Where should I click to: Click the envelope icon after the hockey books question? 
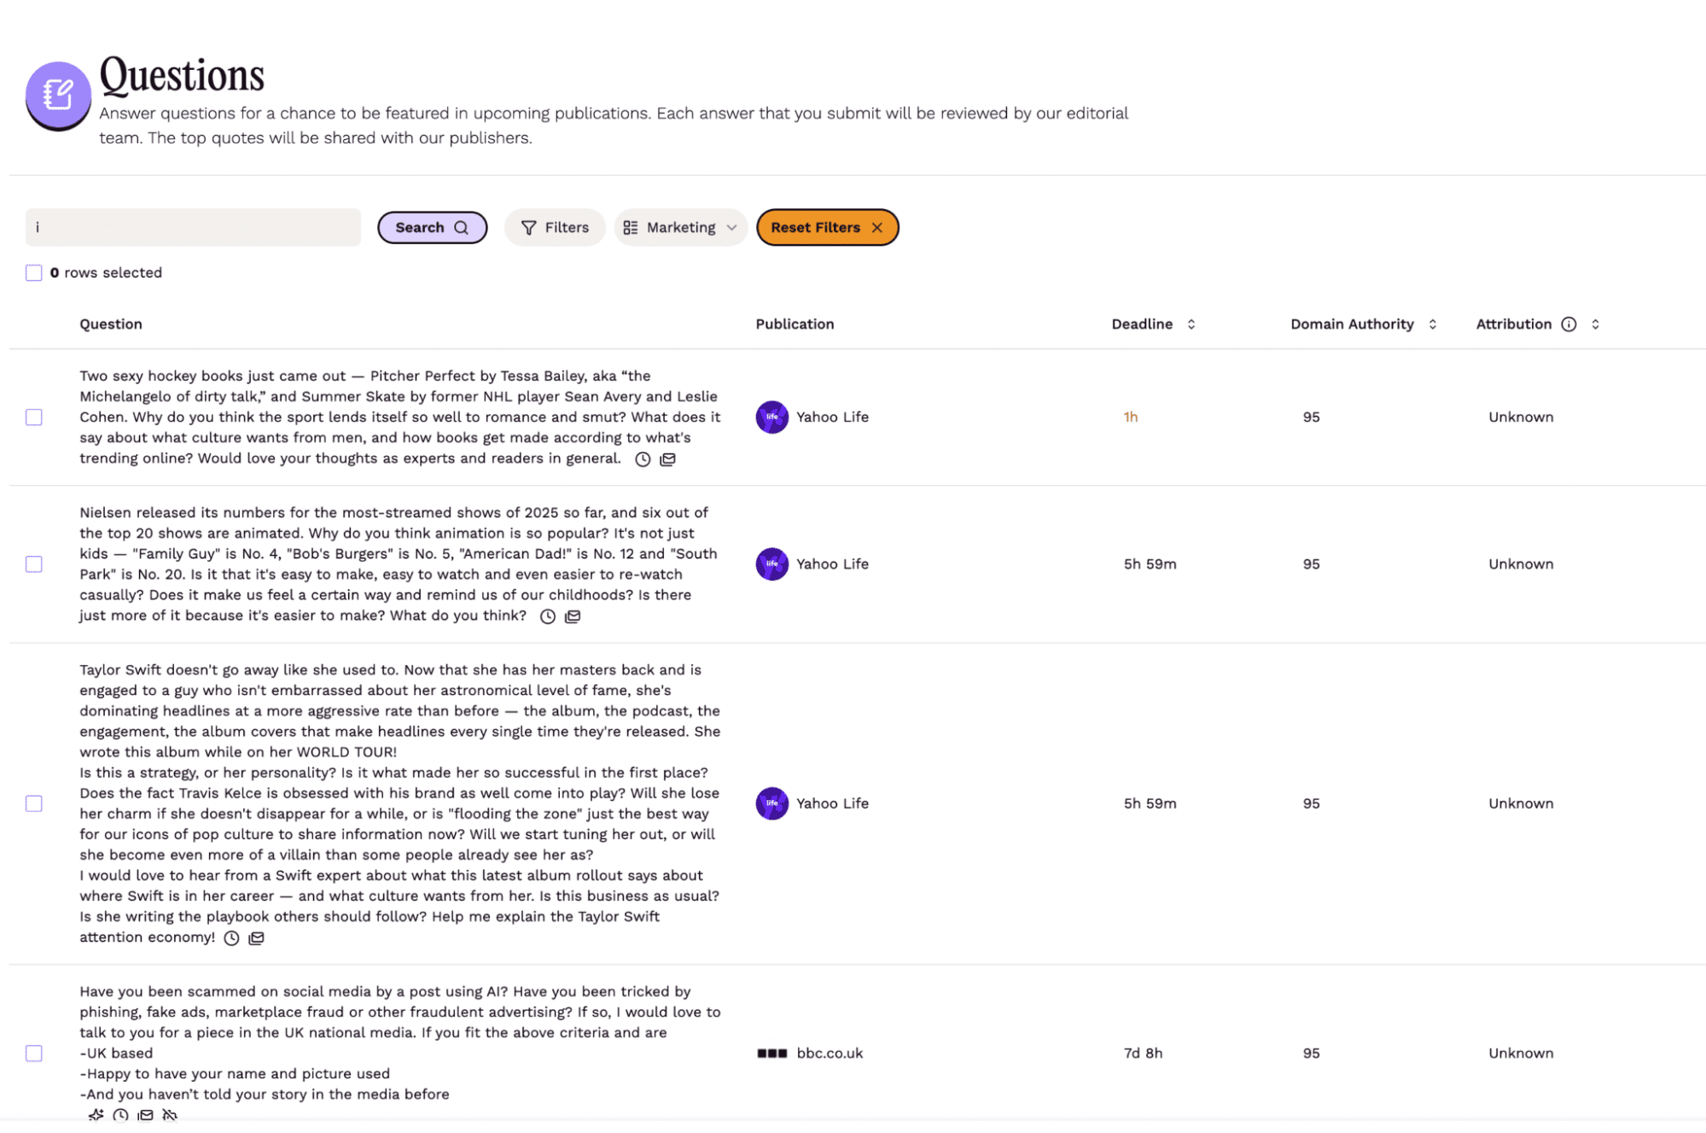[x=667, y=459]
